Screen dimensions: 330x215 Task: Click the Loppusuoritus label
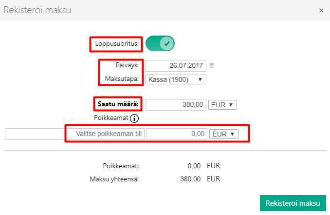pyautogui.click(x=117, y=44)
